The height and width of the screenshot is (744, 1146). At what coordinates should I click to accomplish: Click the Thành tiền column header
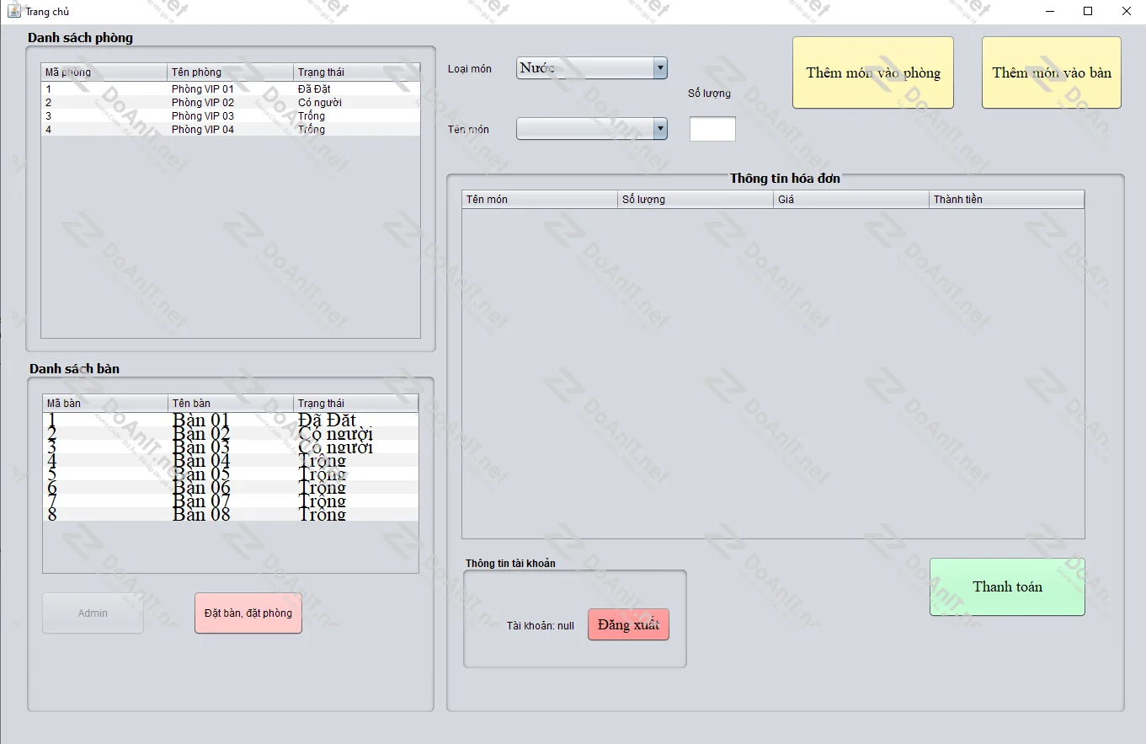pos(1006,200)
